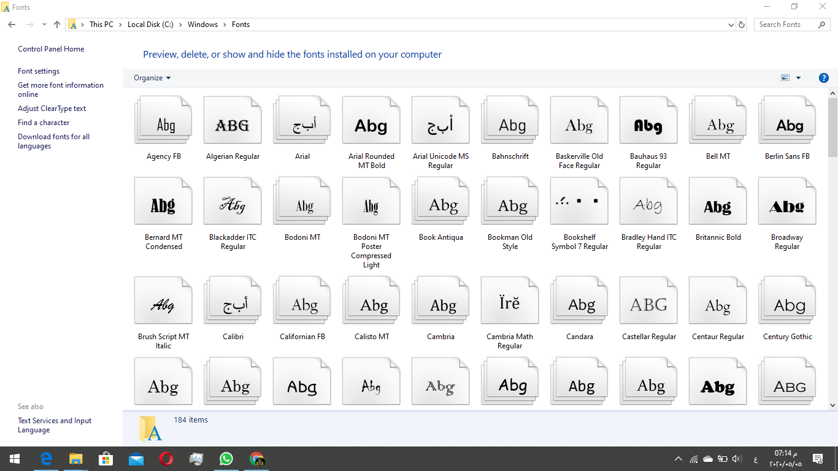The width and height of the screenshot is (838, 471).
Task: Open Adjust ClearType text link
Action: 52,109
